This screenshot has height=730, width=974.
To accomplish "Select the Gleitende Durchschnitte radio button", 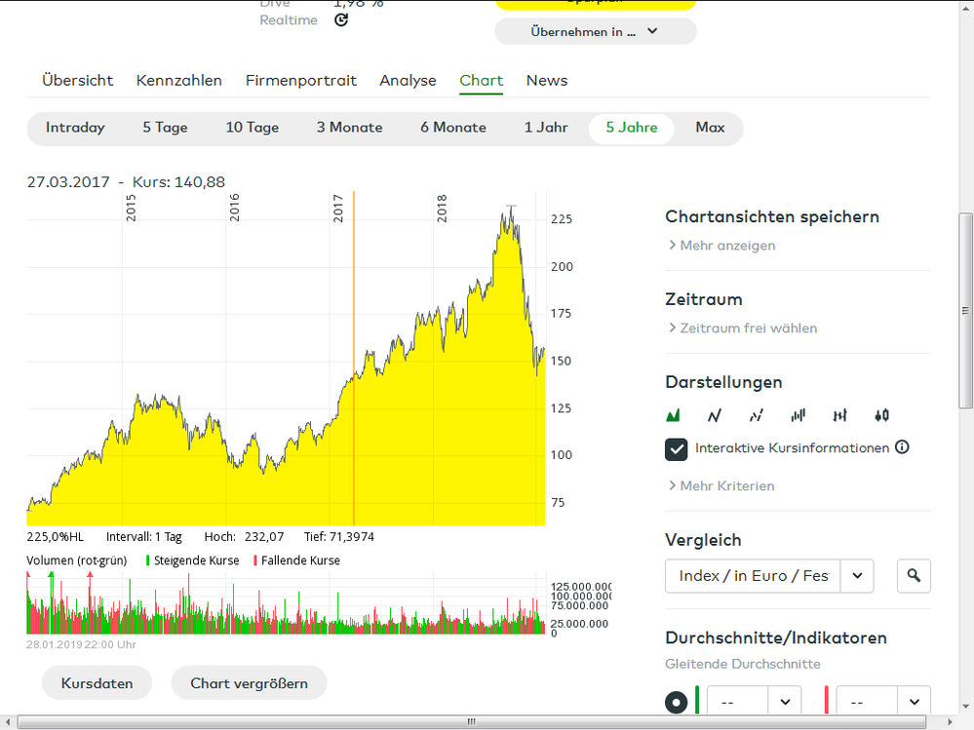I will click(676, 701).
